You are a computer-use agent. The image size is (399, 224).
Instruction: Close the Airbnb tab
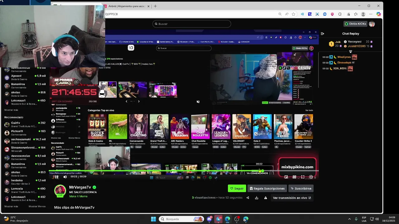[x=148, y=6]
